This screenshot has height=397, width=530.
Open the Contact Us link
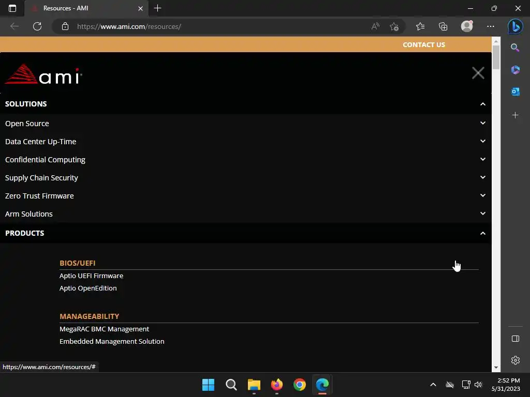pos(423,45)
